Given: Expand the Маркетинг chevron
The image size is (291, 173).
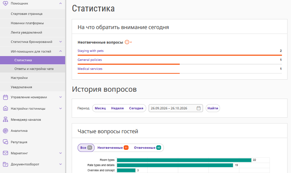Looking at the screenshot, I should [x=61, y=153].
